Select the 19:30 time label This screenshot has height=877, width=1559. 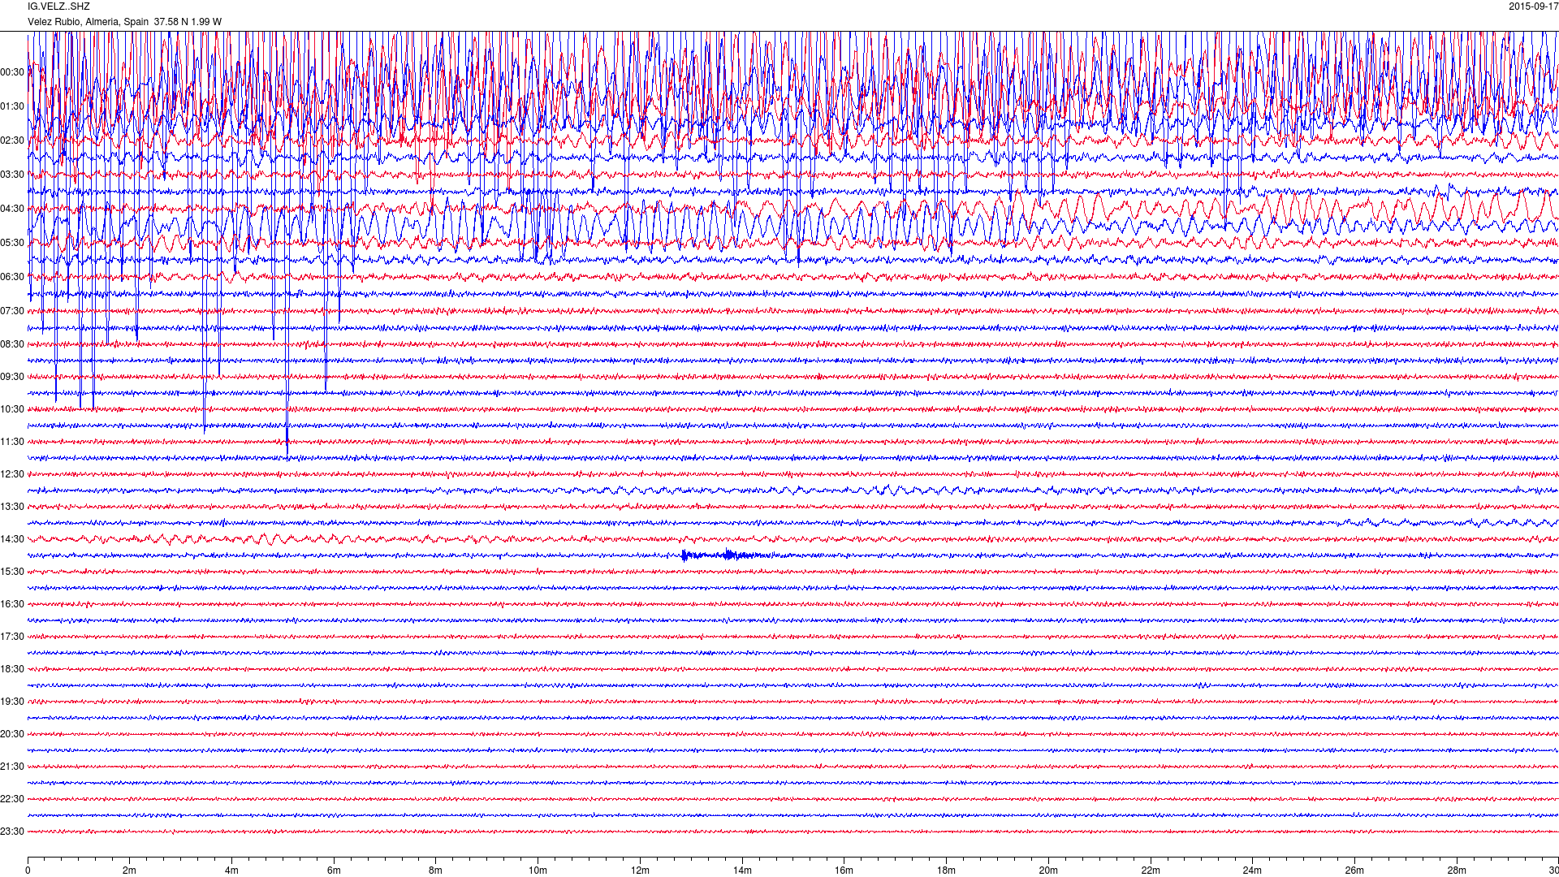click(x=12, y=702)
